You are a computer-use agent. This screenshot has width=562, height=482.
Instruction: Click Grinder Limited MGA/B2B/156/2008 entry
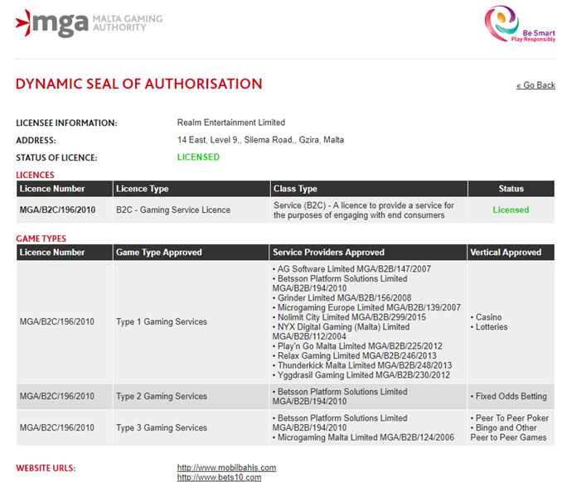[342, 298]
